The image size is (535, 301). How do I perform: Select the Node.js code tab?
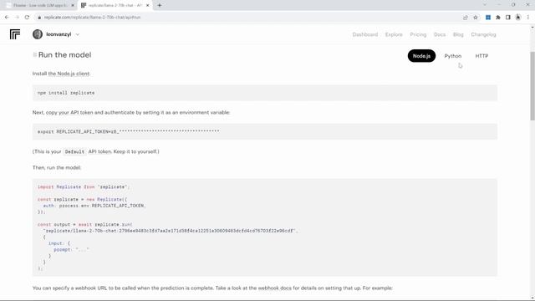point(421,56)
